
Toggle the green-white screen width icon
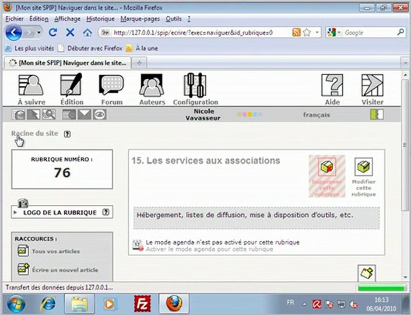pos(377,115)
